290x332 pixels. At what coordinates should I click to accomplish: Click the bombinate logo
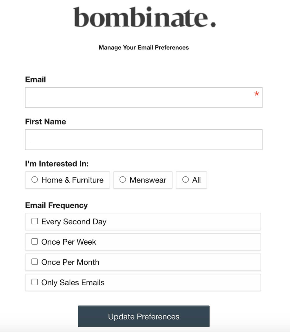click(x=144, y=17)
